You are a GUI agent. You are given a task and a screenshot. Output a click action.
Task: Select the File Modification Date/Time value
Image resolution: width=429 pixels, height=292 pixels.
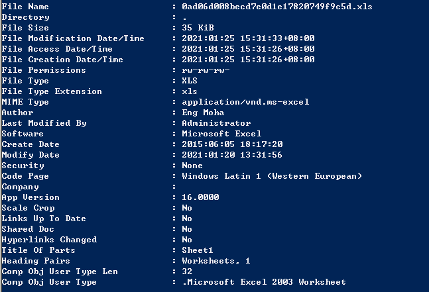pyautogui.click(x=248, y=38)
